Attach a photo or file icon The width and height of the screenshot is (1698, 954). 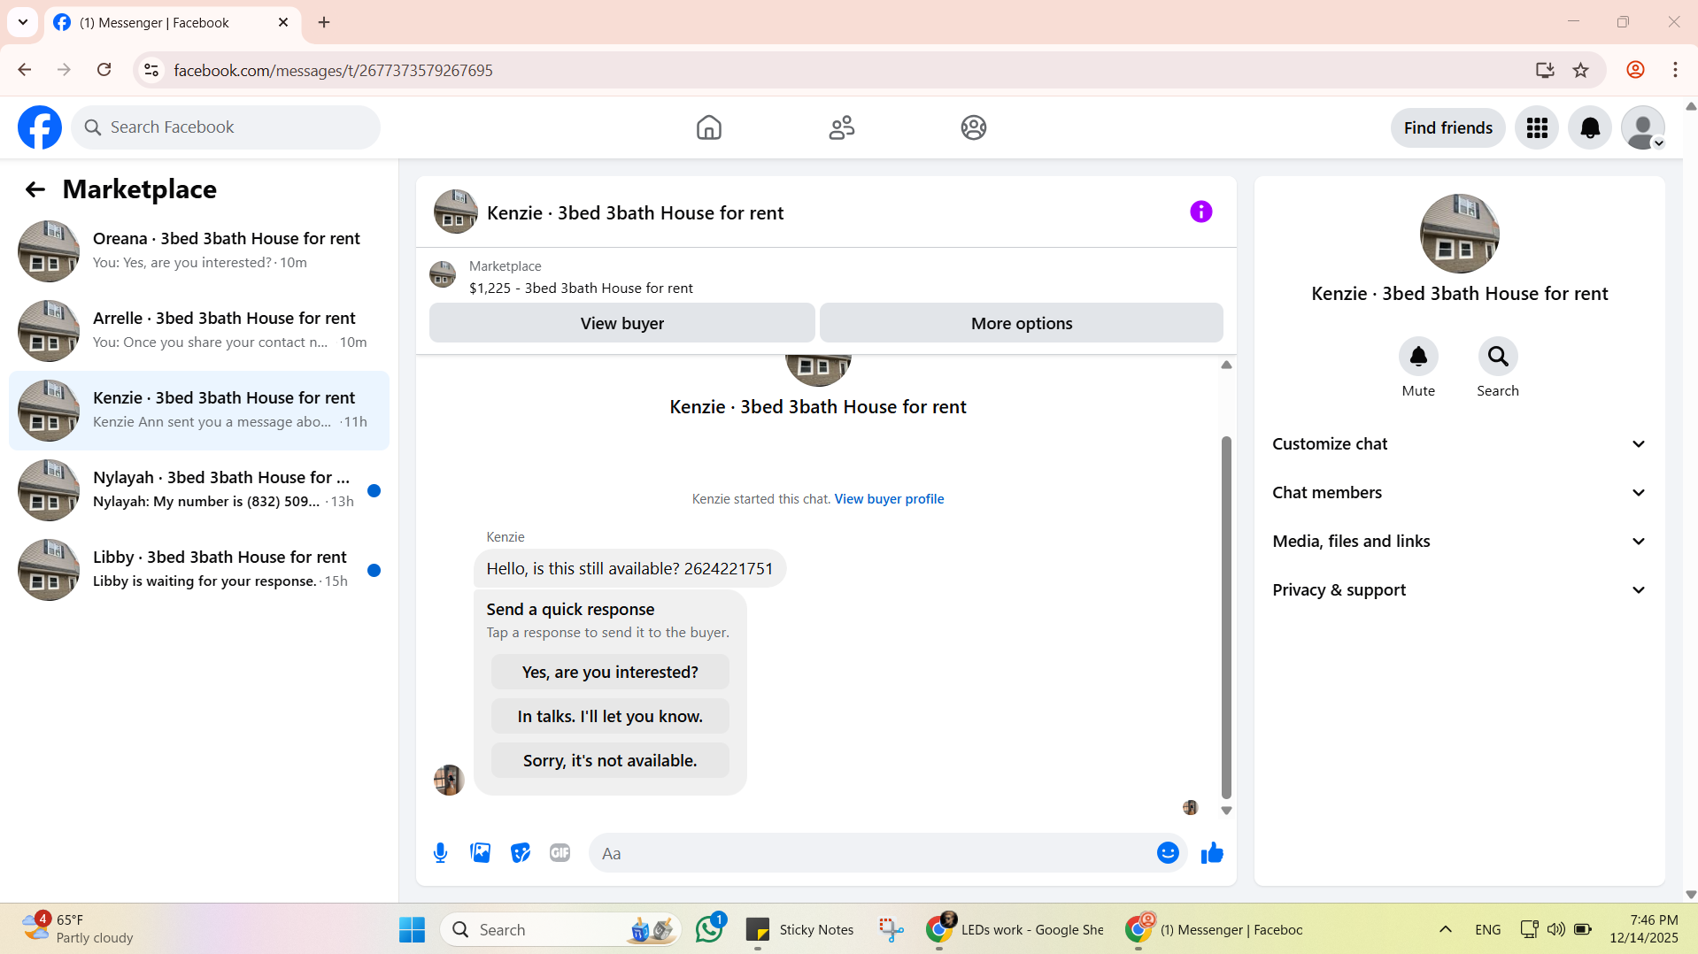(480, 853)
